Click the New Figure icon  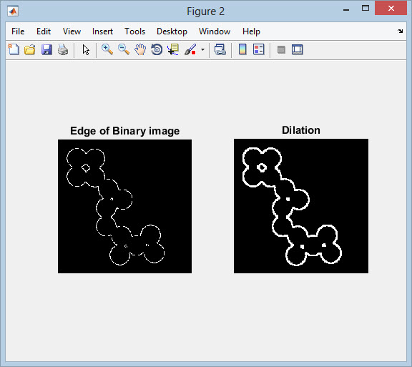tap(14, 49)
